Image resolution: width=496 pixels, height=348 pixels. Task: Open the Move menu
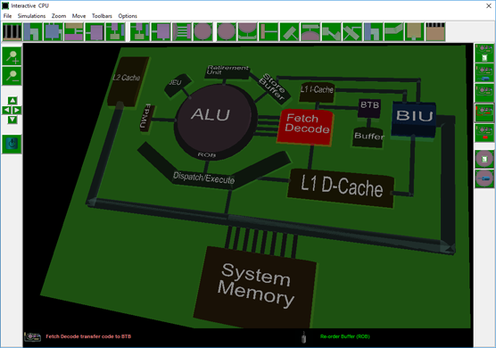79,16
